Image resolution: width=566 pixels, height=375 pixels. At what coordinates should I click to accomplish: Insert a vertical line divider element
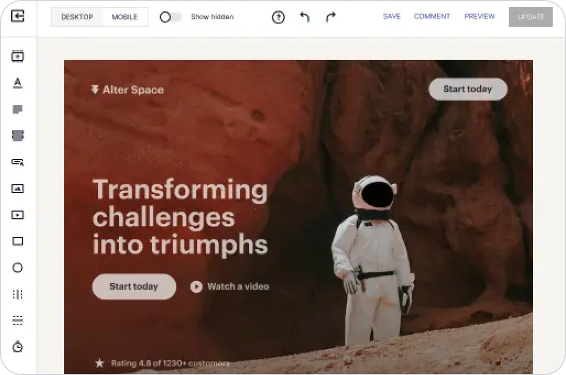pyautogui.click(x=18, y=294)
